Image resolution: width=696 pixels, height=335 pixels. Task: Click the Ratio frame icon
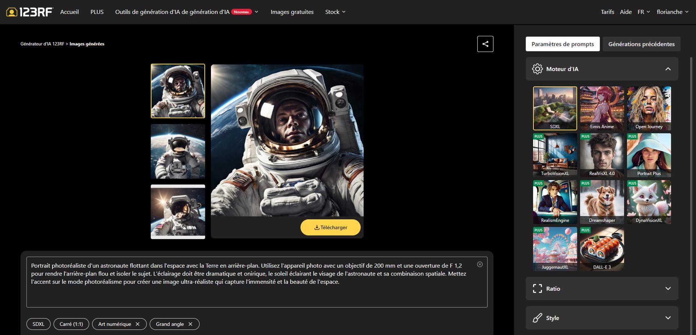537,288
